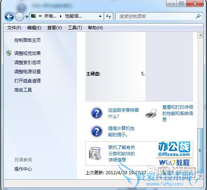207x190 pixels.
Task: Open the 文件(F) menu
Action: [14, 28]
